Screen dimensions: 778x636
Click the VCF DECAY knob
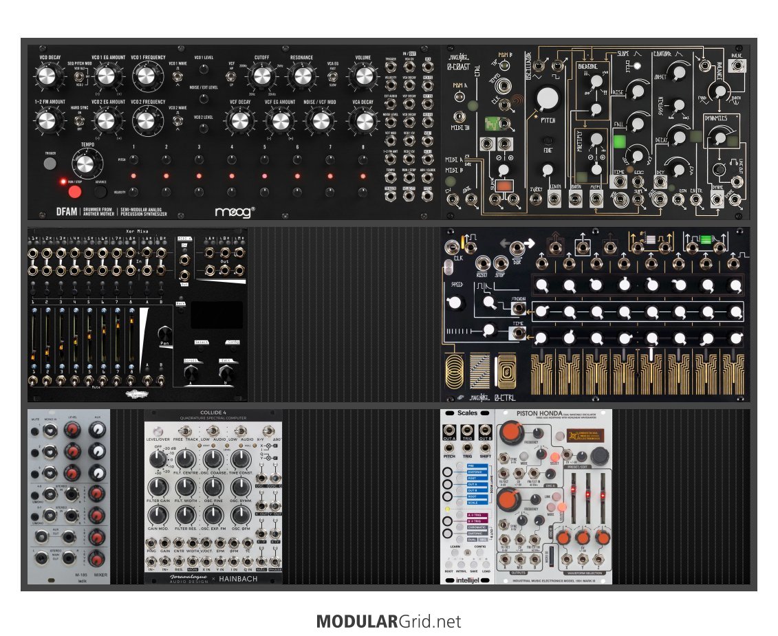(x=239, y=121)
